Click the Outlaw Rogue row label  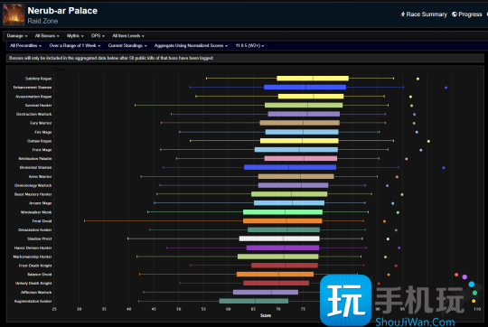(x=39, y=141)
